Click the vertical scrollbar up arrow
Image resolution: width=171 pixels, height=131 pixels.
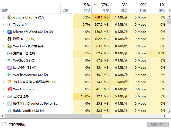tap(169, 16)
